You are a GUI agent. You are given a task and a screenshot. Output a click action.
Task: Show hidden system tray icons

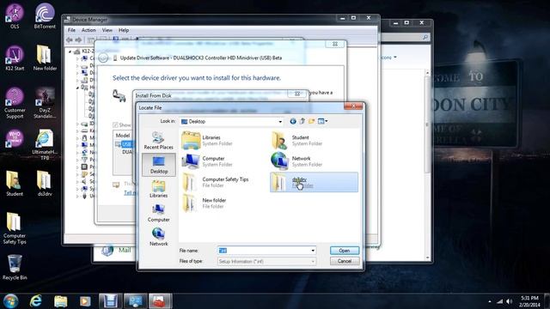click(490, 301)
